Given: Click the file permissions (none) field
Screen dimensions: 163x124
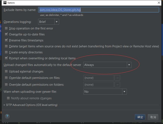Looking at the screenshot, I should 99,78.
